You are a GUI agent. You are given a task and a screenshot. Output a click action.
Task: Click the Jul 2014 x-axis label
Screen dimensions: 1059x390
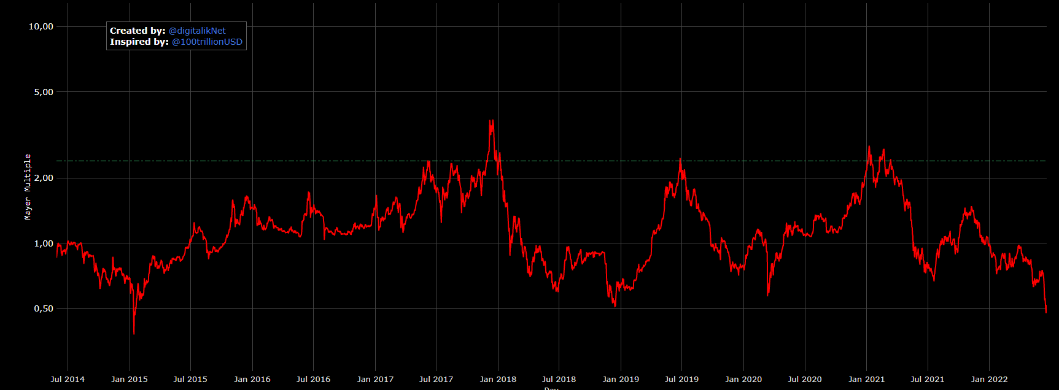click(68, 379)
